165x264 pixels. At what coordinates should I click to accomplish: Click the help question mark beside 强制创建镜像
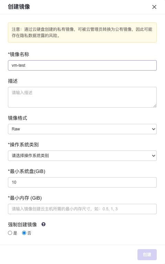click(43, 224)
